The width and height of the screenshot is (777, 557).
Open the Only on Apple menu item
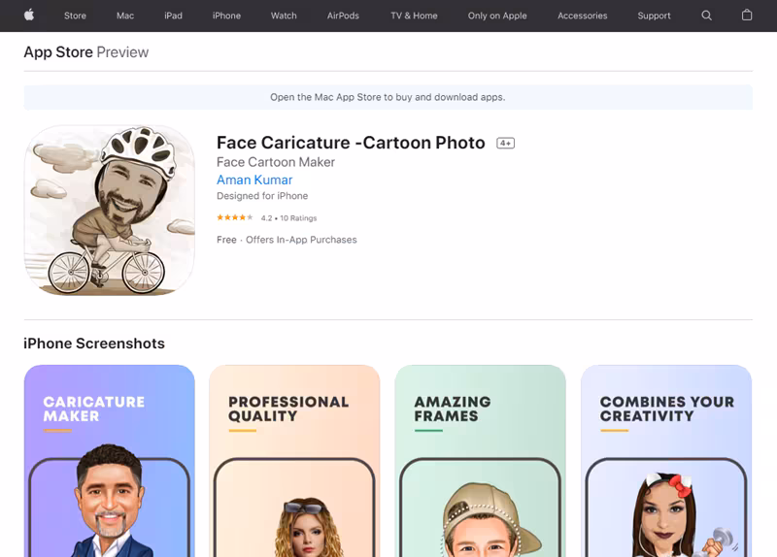tap(497, 16)
